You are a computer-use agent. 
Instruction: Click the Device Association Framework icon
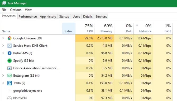pyautogui.click(x=9, y=68)
